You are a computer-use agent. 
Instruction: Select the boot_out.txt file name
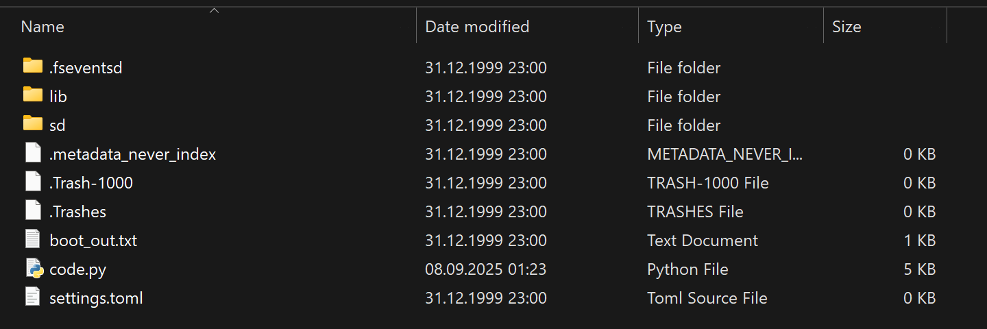coord(93,241)
